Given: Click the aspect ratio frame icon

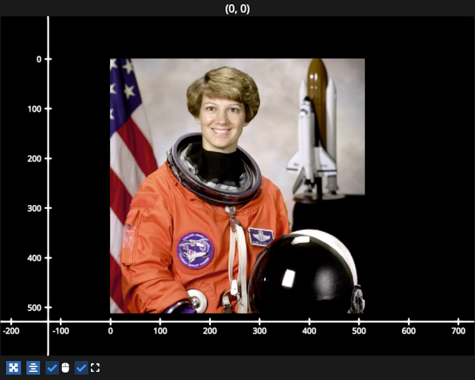Looking at the screenshot, I should click(x=95, y=368).
